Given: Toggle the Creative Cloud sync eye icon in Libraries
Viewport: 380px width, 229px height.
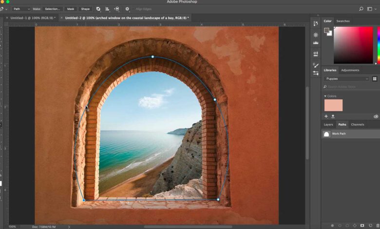Looking at the screenshot, I should [x=376, y=116].
